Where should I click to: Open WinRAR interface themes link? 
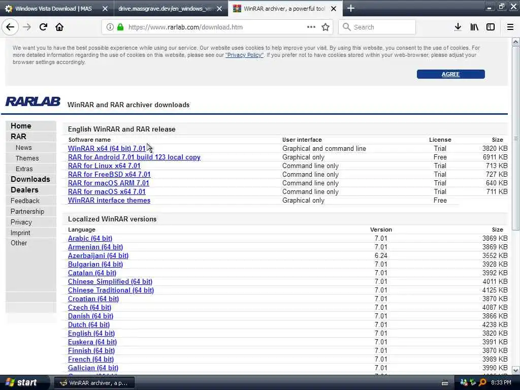109,200
